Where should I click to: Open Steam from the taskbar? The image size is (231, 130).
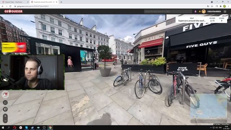pyautogui.click(x=32, y=127)
